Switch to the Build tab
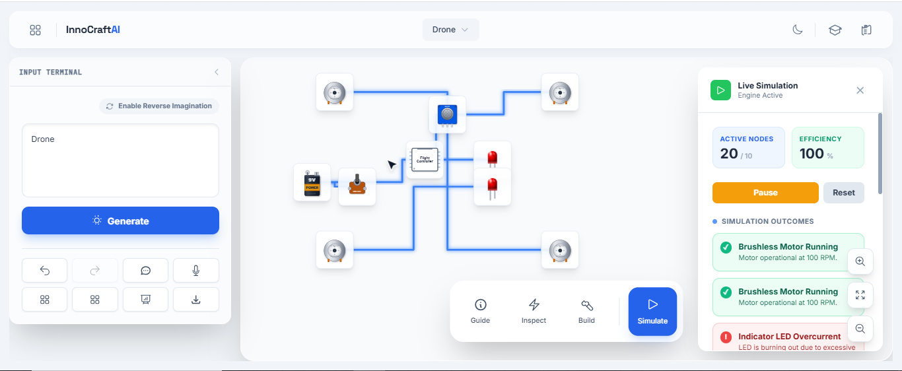Image resolution: width=902 pixels, height=371 pixels. (x=586, y=311)
